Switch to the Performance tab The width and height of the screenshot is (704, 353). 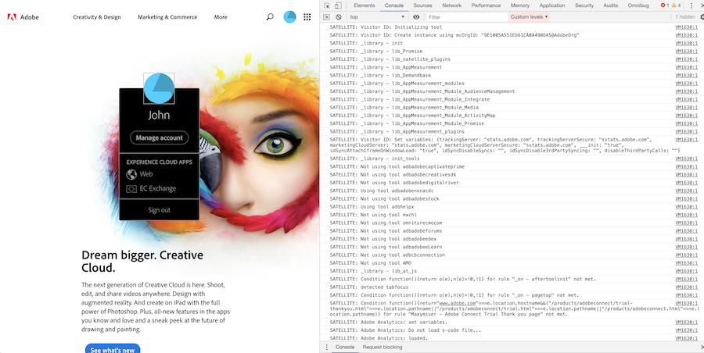[x=486, y=5]
